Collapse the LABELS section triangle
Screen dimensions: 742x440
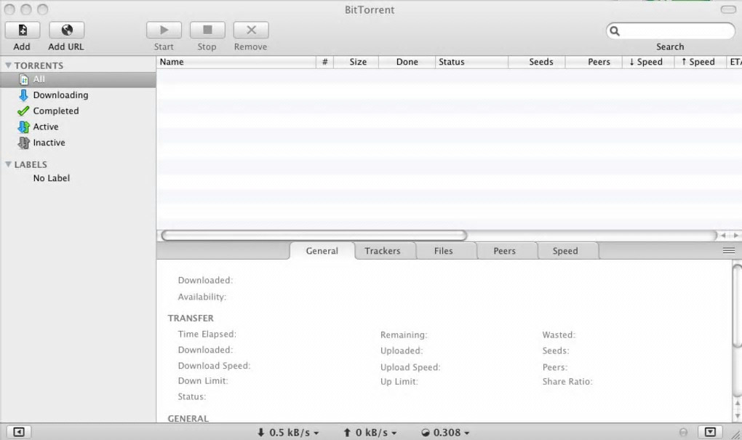8,164
